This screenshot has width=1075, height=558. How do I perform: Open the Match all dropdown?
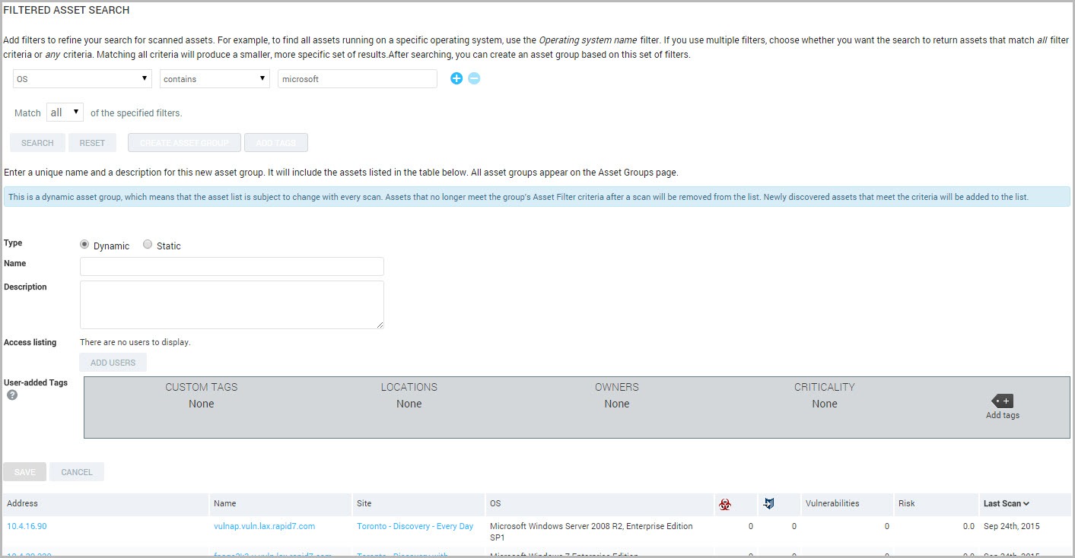tap(65, 113)
